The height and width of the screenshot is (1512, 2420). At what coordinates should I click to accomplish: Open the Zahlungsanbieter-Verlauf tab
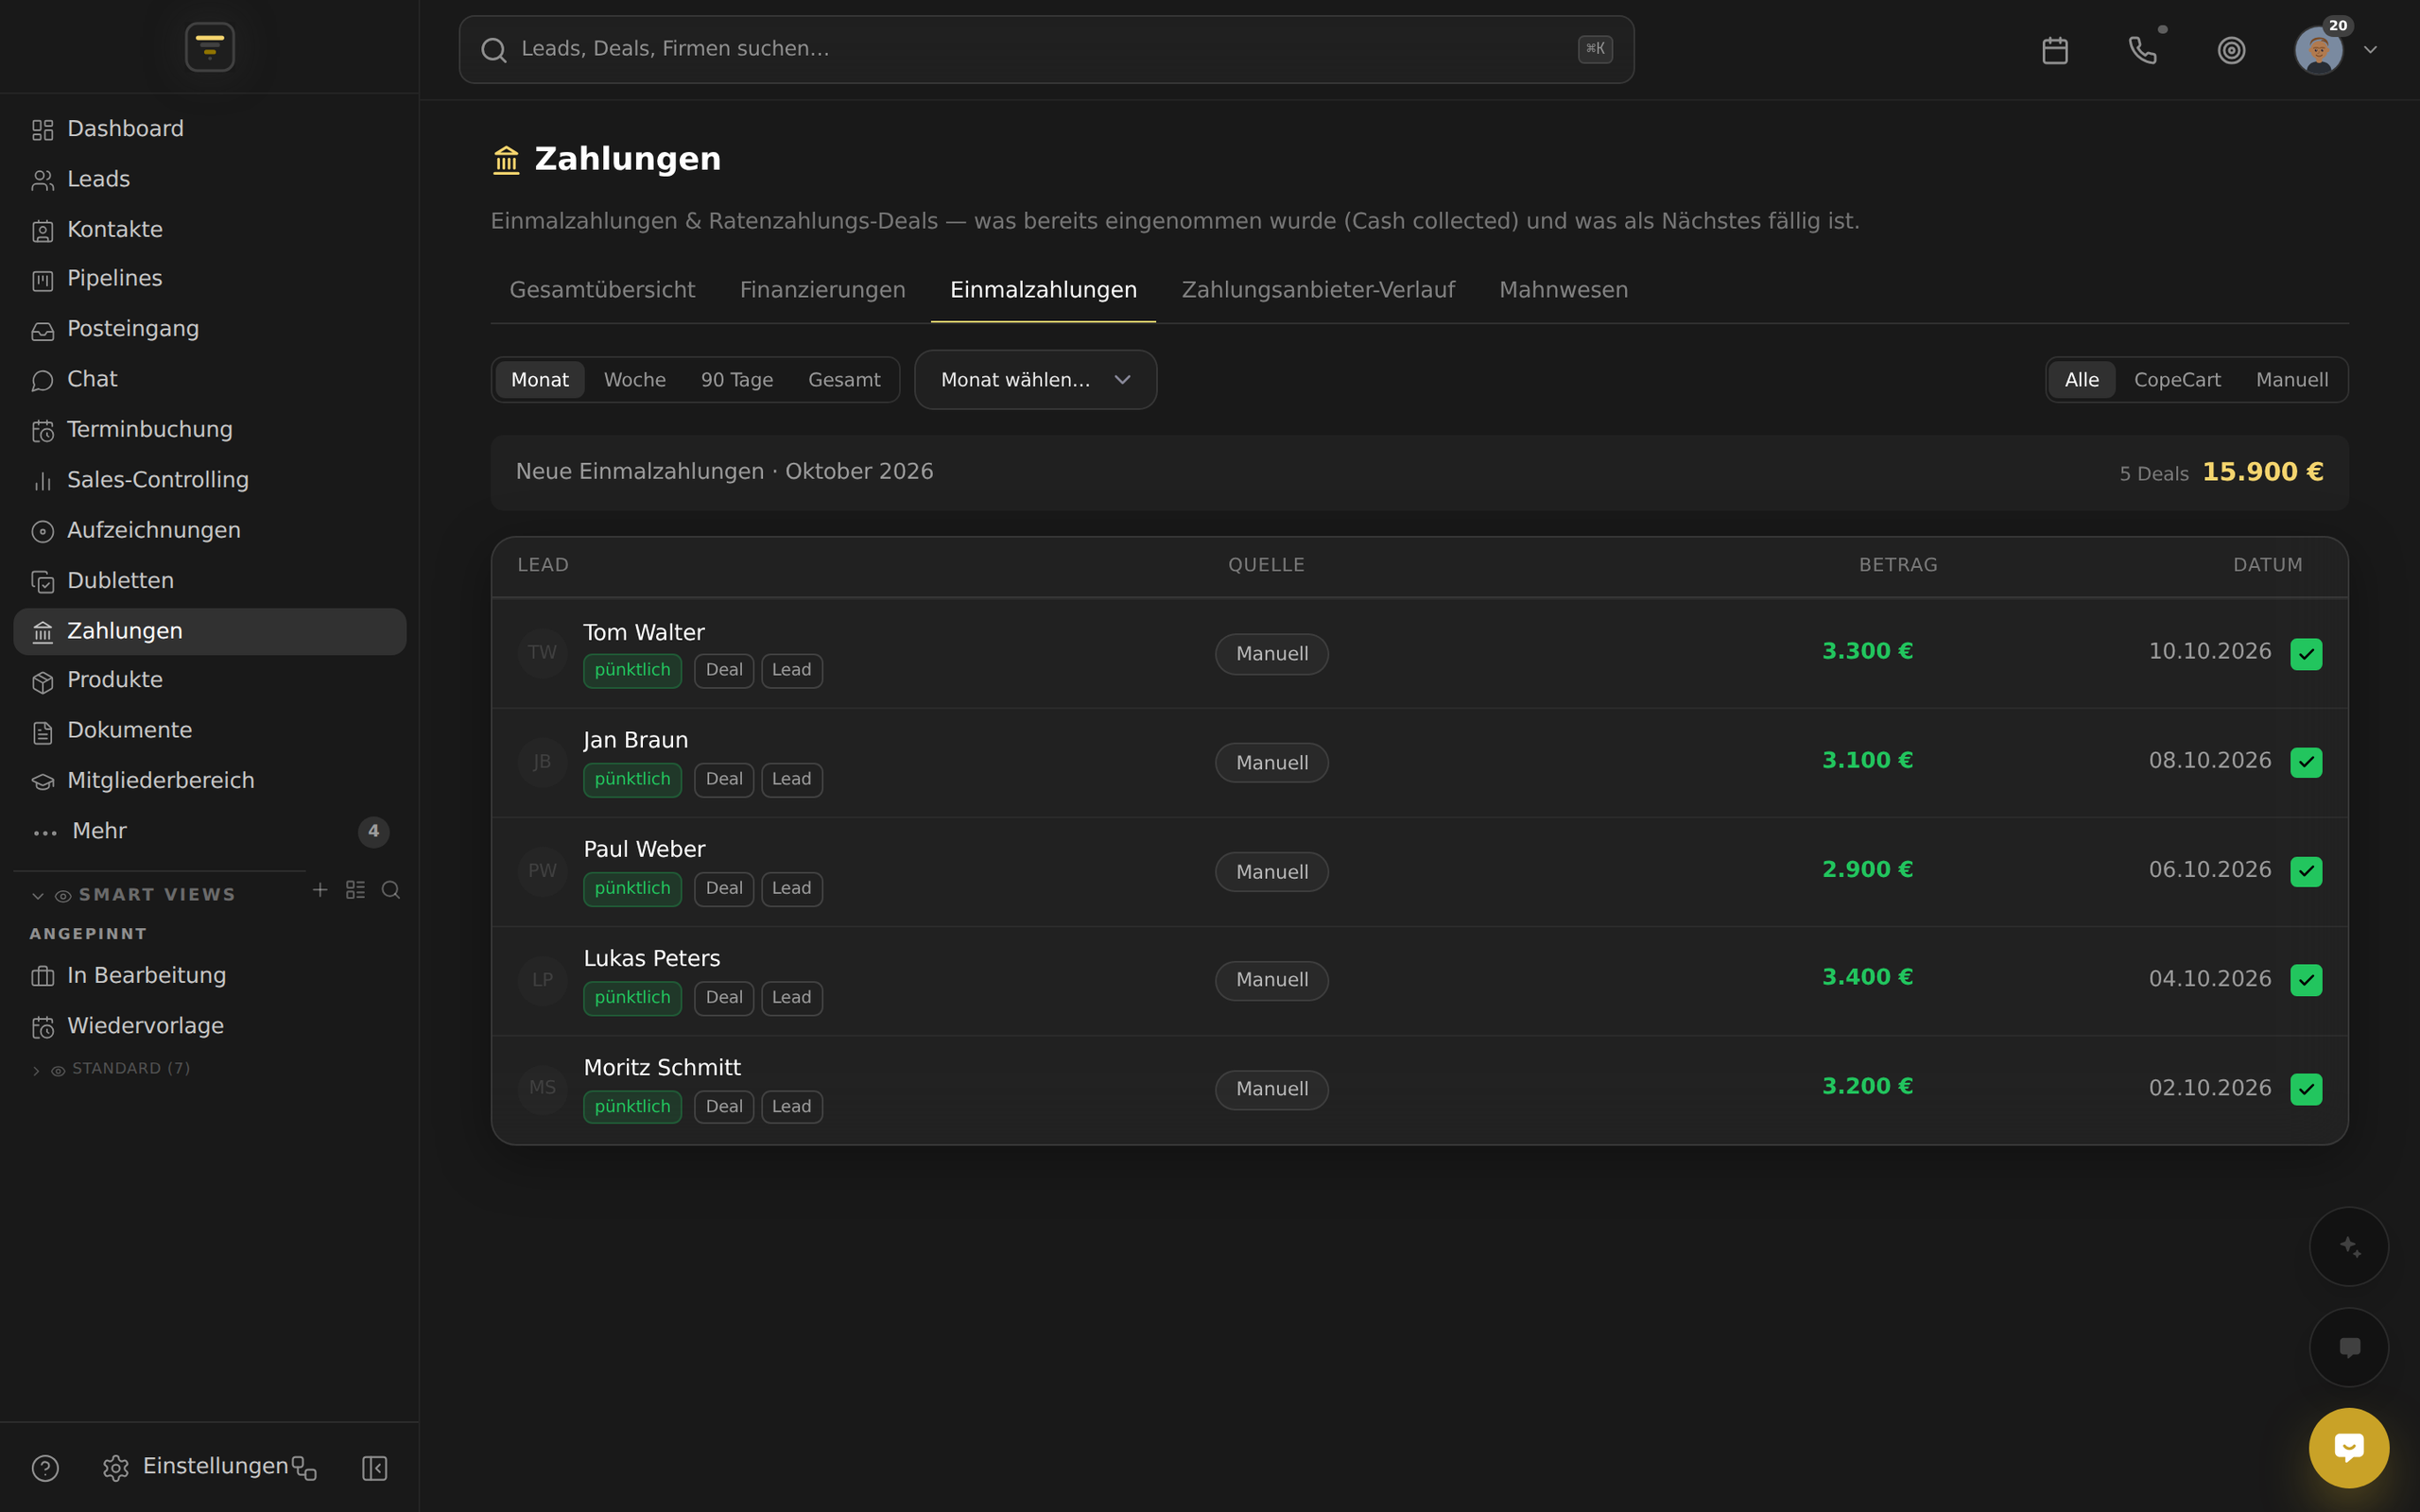pos(1318,290)
